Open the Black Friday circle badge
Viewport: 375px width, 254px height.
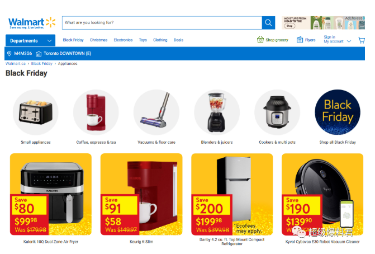[337, 112]
